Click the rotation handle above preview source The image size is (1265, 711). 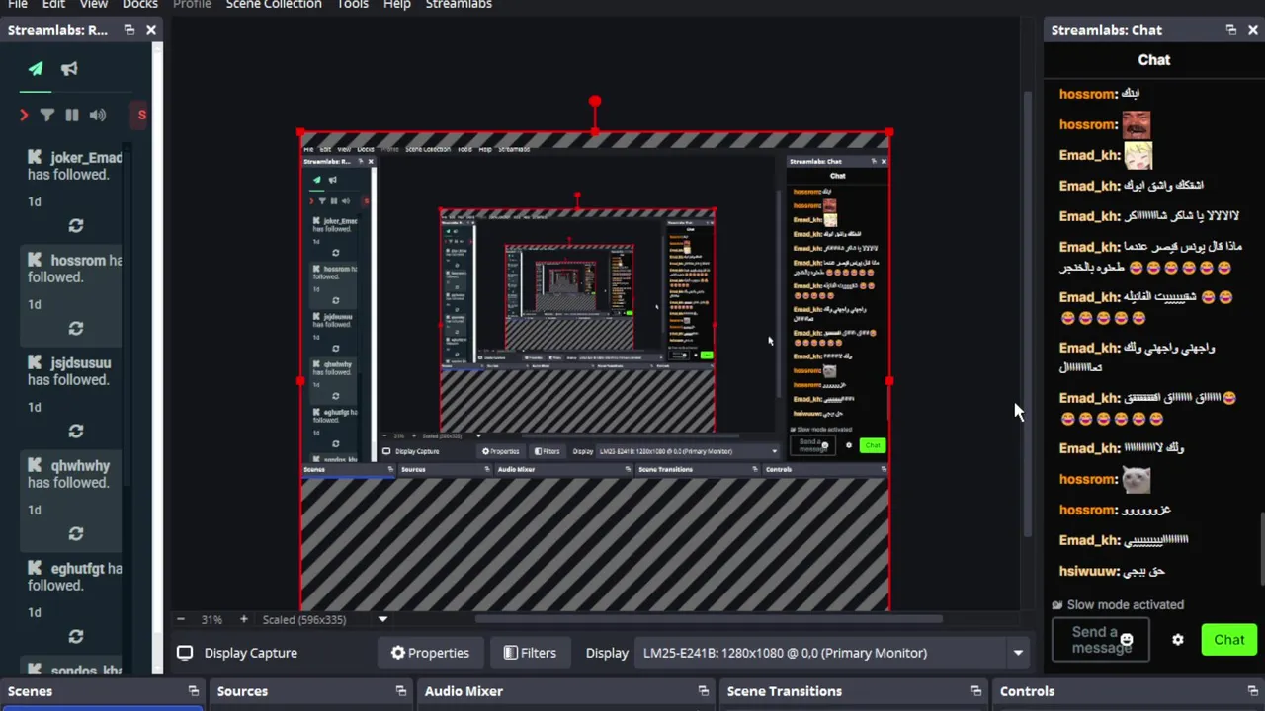tap(595, 102)
